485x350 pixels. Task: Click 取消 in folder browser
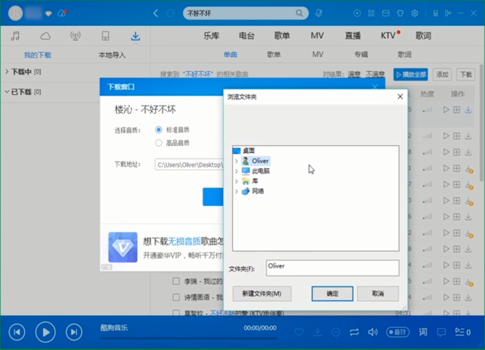pyautogui.click(x=378, y=293)
